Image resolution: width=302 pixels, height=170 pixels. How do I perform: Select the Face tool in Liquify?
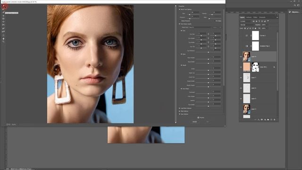click(3, 35)
